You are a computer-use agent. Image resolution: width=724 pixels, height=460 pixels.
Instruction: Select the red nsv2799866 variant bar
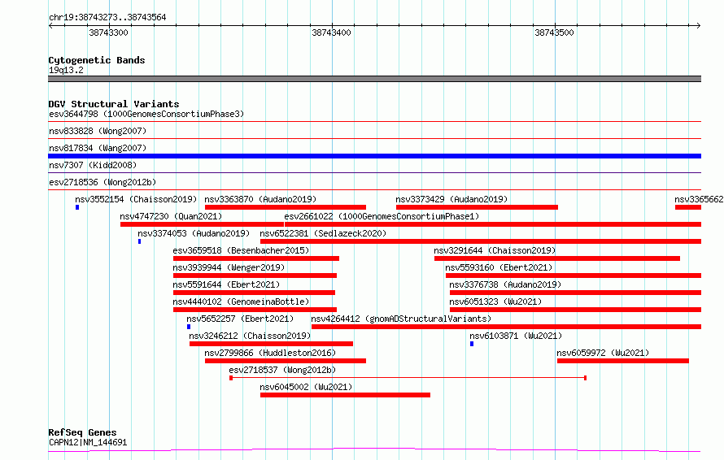[x=286, y=361]
